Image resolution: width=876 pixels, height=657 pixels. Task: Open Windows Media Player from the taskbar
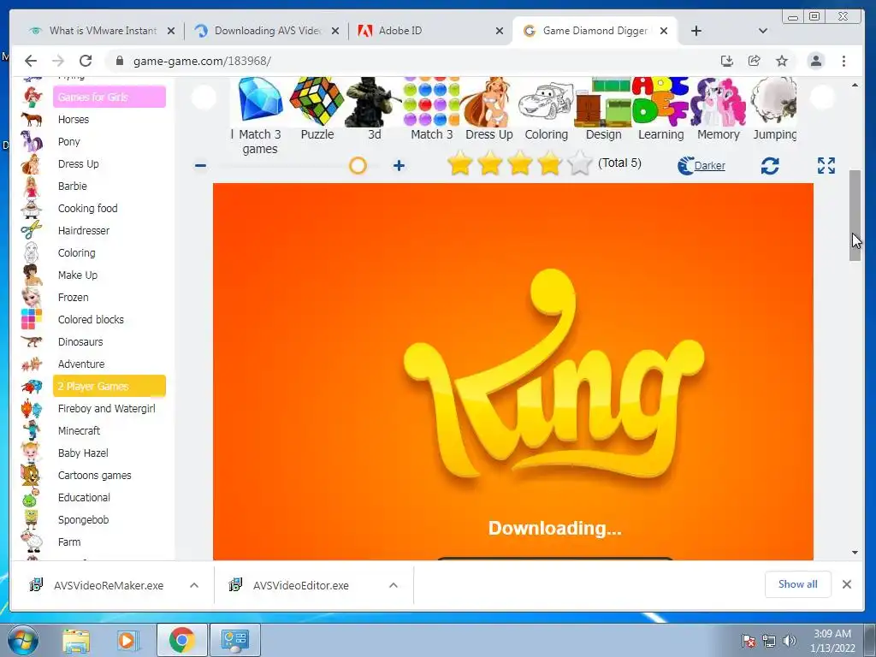tap(127, 640)
